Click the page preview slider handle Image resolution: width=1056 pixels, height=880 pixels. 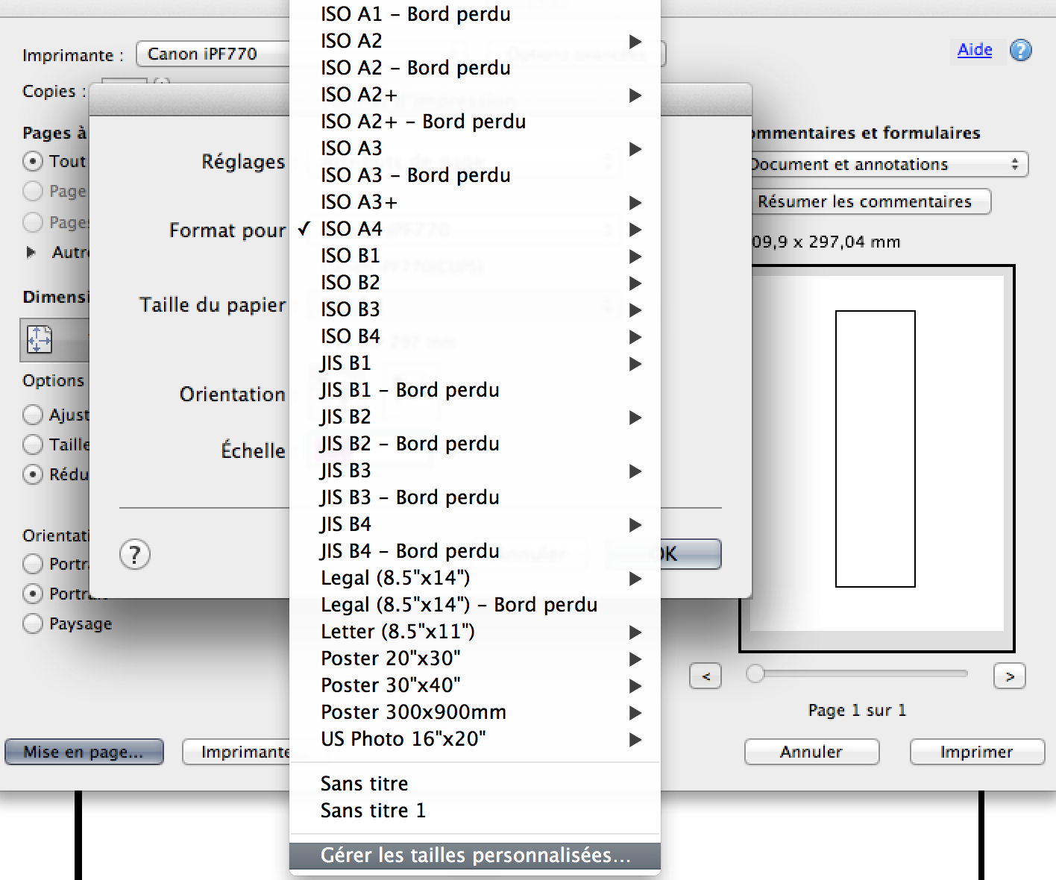(x=755, y=673)
